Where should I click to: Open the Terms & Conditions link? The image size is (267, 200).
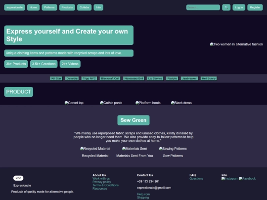pyautogui.click(x=106, y=185)
